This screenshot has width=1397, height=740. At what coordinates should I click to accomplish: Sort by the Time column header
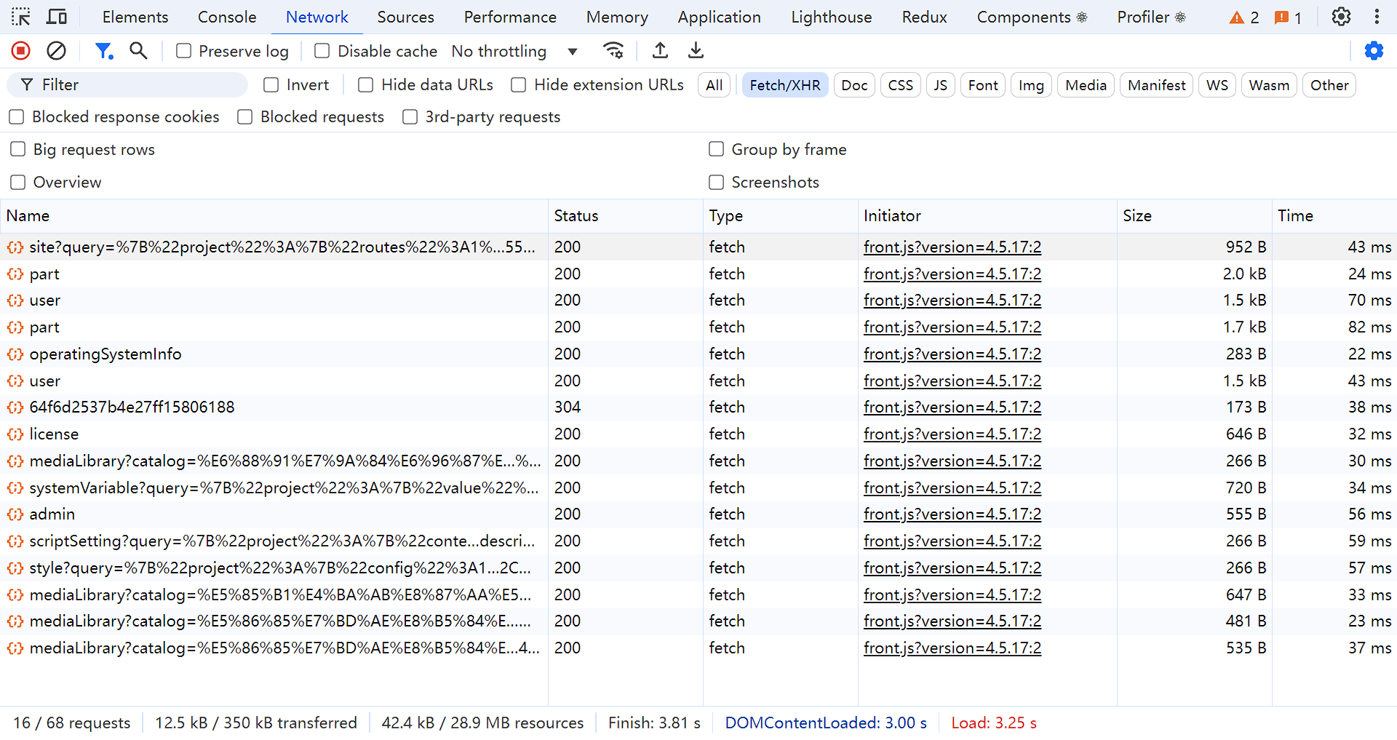[x=1334, y=216]
